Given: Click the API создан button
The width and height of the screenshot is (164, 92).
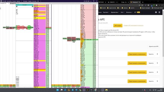Looking at the screenshot, I should [118, 26].
